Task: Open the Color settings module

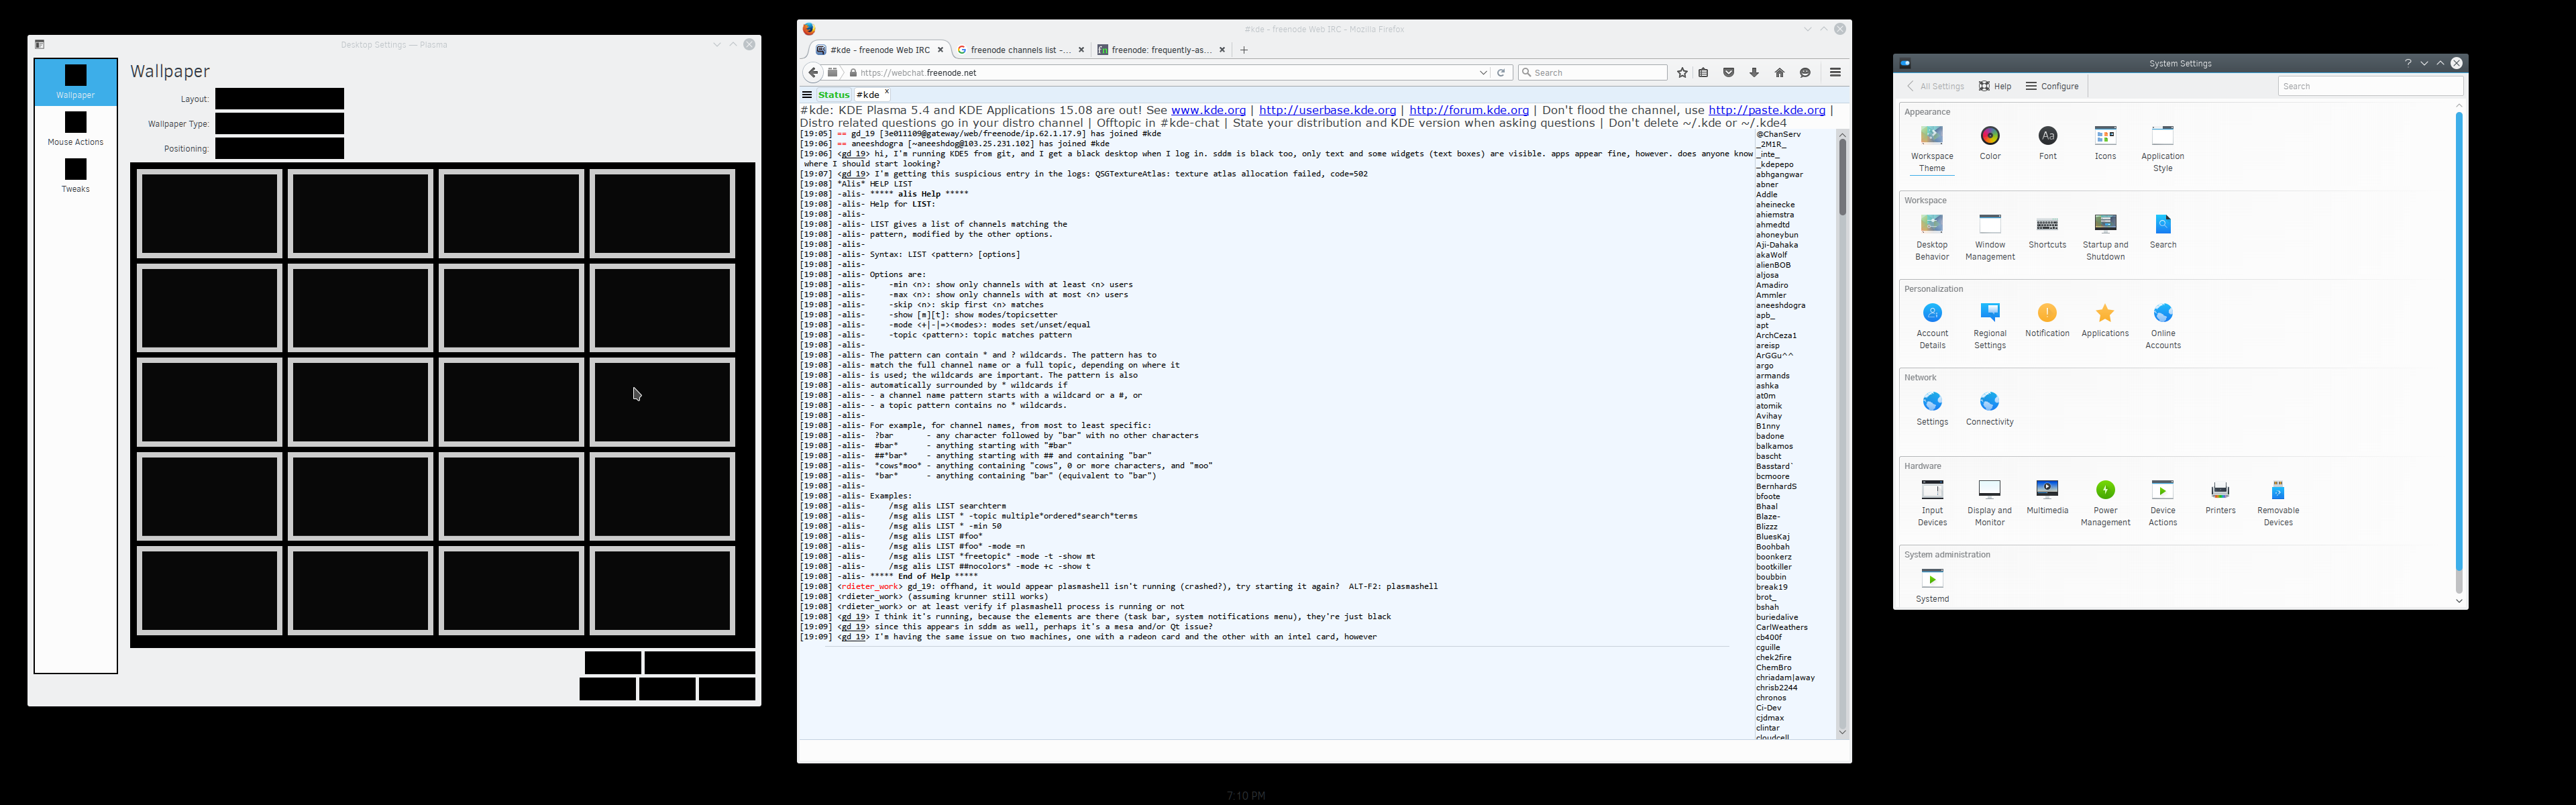Action: (1990, 143)
